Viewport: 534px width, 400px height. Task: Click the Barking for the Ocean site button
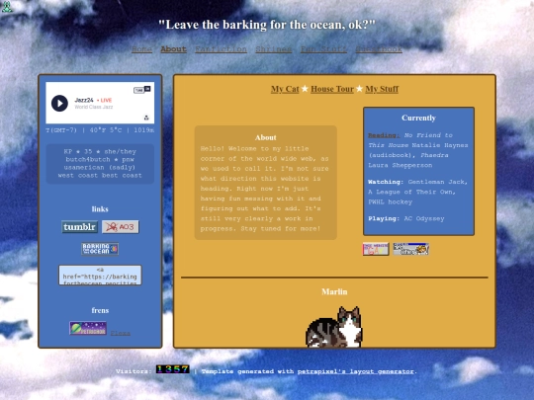pyautogui.click(x=100, y=249)
